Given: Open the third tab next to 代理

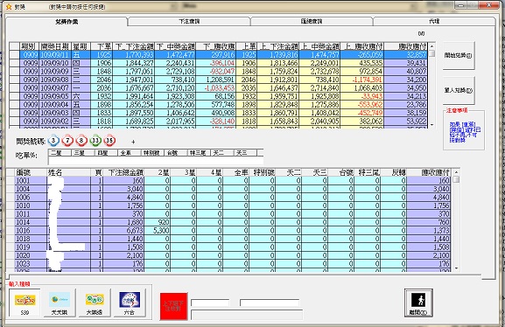Looking at the screenshot, I should point(312,21).
